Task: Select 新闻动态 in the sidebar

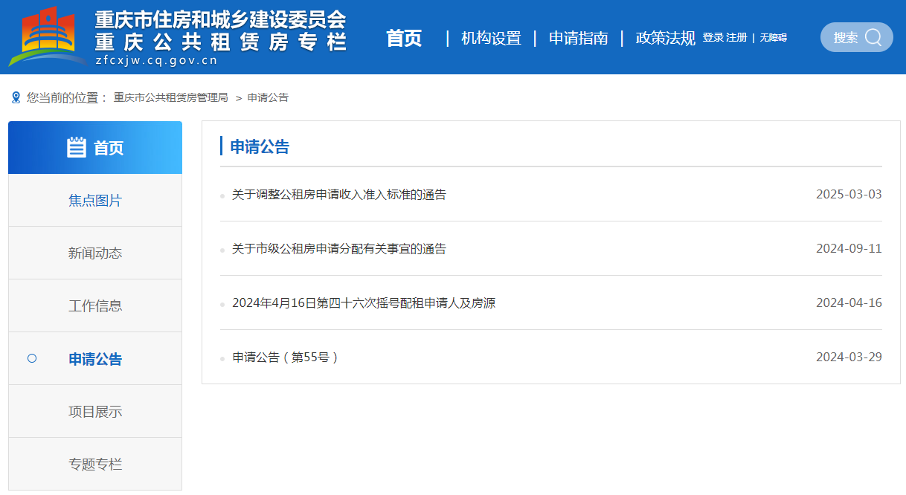Action: click(95, 253)
